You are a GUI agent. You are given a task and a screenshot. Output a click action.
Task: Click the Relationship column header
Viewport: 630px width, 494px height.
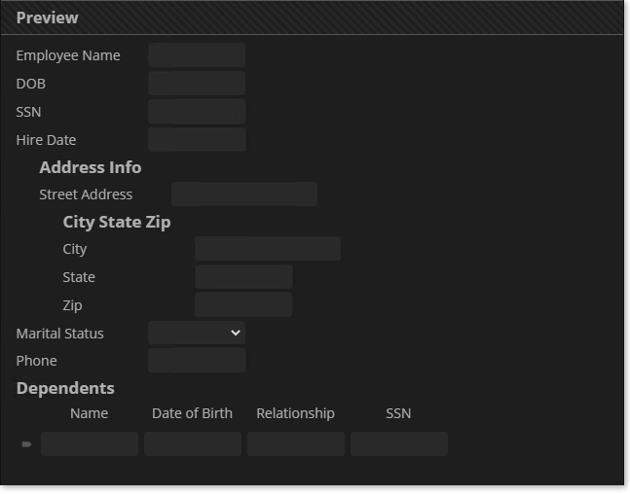296,413
